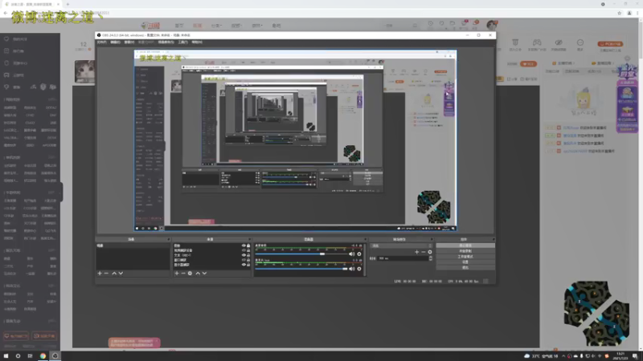Image resolution: width=643 pixels, height=361 pixels.
Task: Open 工具(T) menu in OBS
Action: 183,43
